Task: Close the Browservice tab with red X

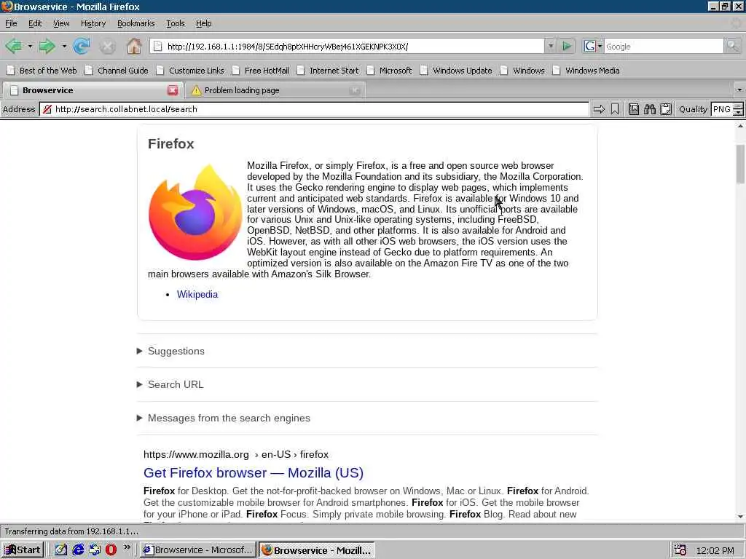Action: coord(173,90)
